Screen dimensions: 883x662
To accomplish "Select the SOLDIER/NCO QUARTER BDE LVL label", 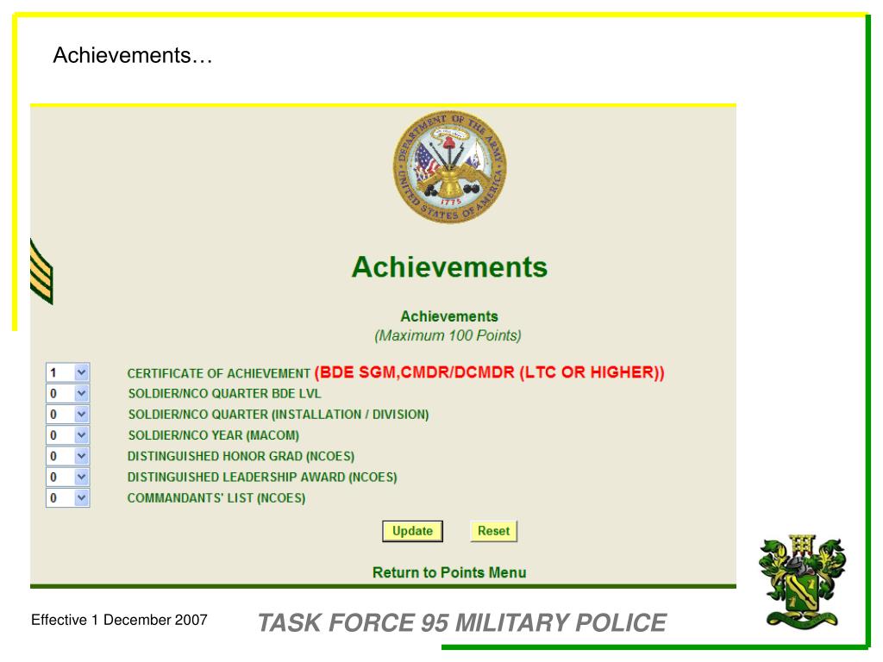I will (x=224, y=393).
